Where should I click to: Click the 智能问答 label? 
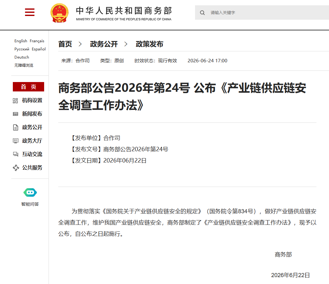tap(30, 204)
